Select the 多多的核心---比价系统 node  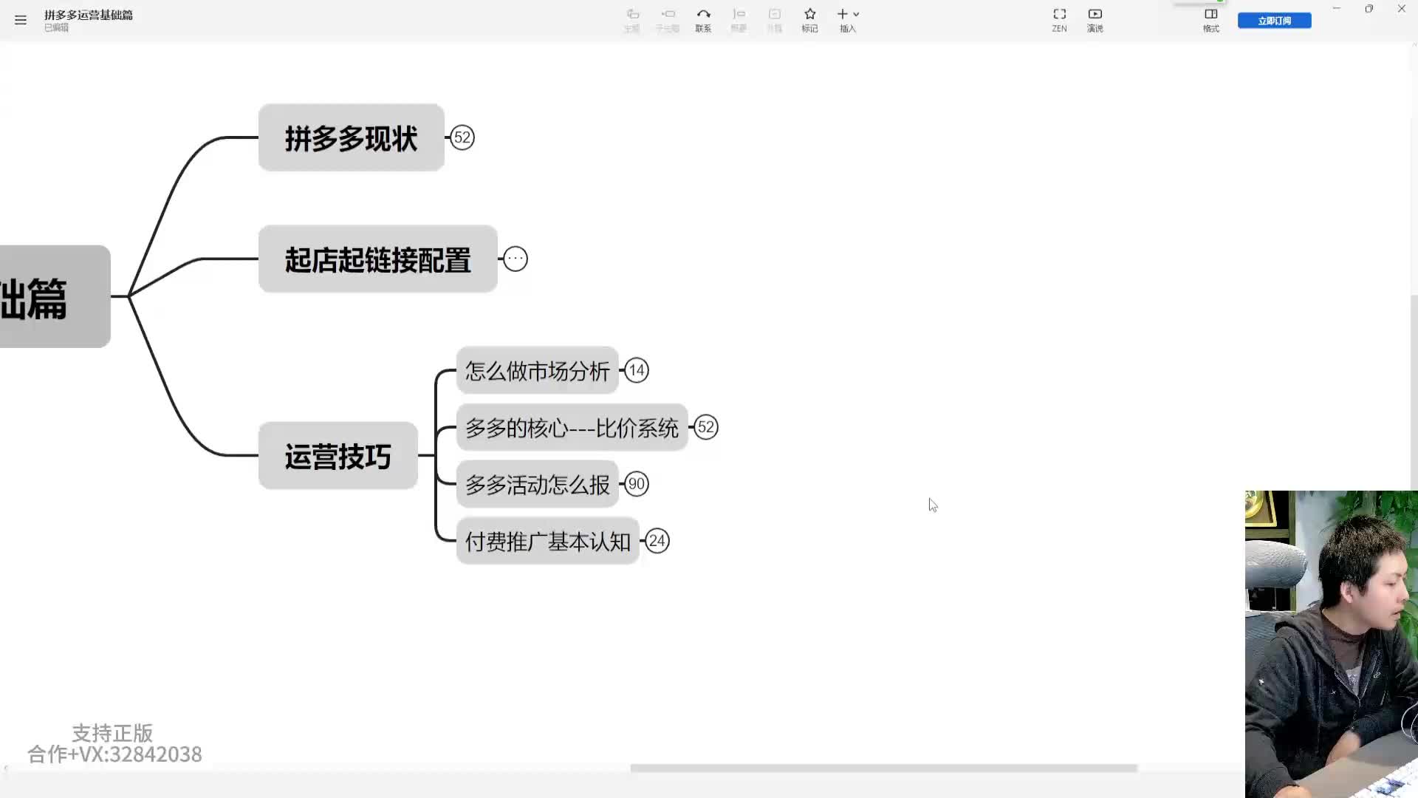click(572, 428)
